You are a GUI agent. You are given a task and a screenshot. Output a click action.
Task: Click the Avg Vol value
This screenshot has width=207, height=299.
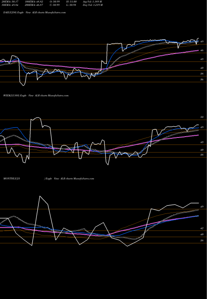coord(93,2)
